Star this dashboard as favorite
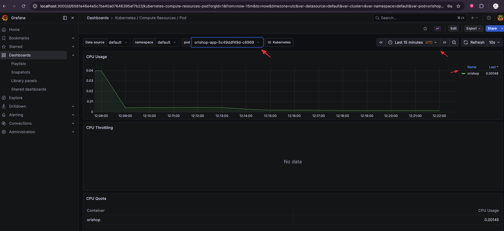504x231 pixels. pos(425,29)
